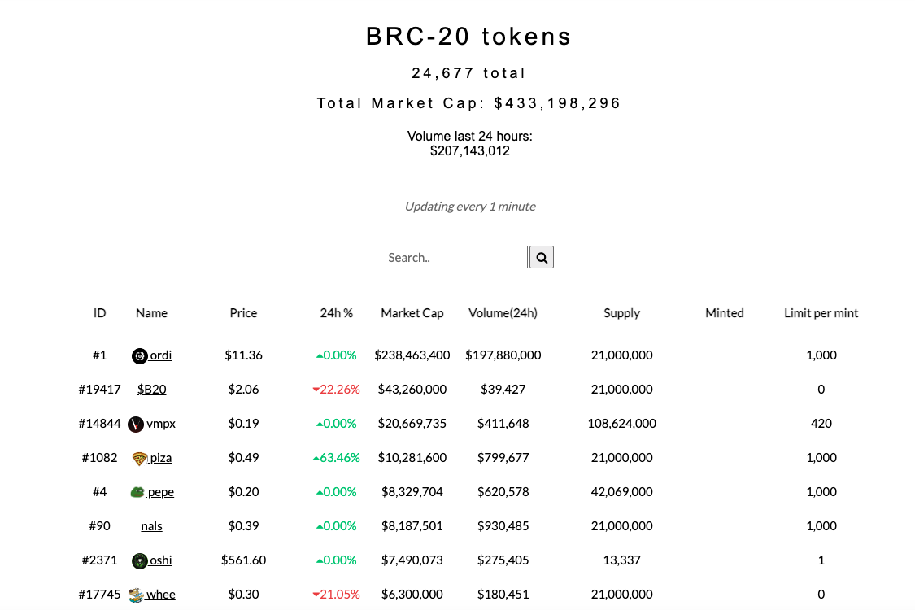The height and width of the screenshot is (610, 915).
Task: Click the pepe frog icon
Action: 137,492
